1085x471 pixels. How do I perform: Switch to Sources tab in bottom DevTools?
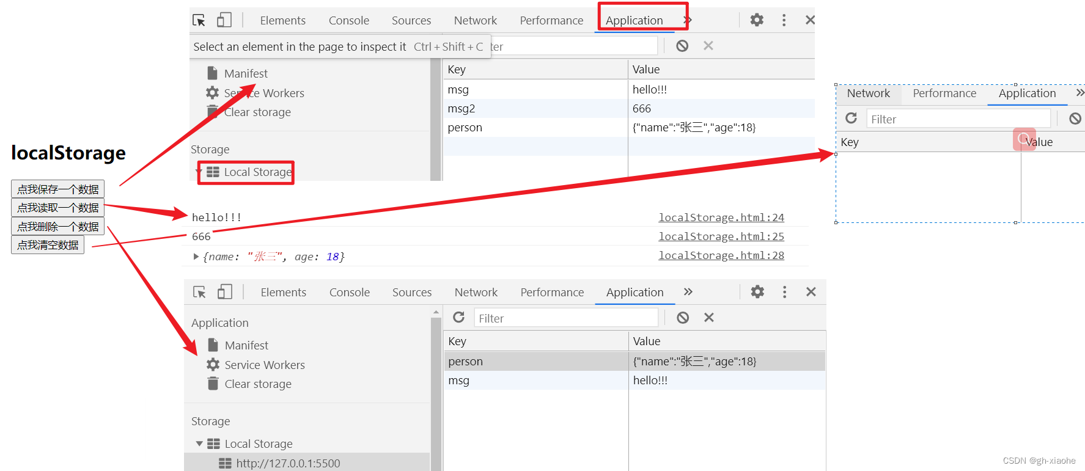coord(412,292)
